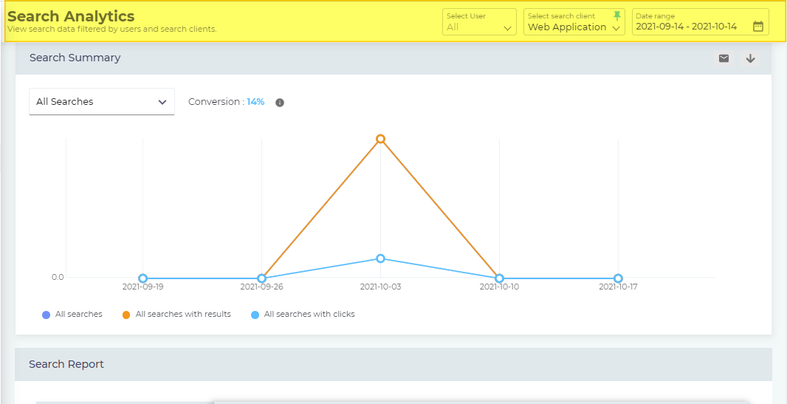The height and width of the screenshot is (404, 787).
Task: Click the info icon beside Conversion
Action: pos(280,103)
